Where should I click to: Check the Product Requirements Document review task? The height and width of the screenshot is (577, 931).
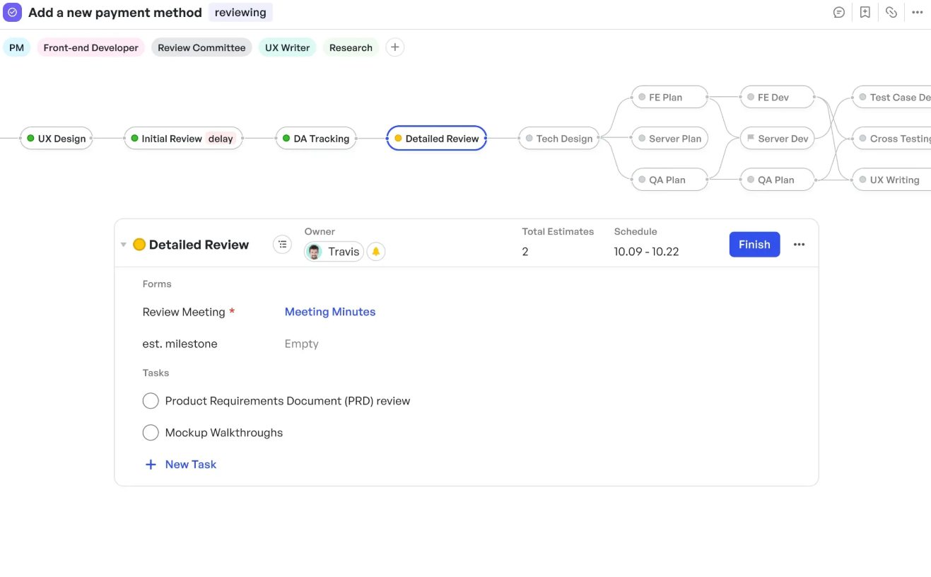coord(151,401)
